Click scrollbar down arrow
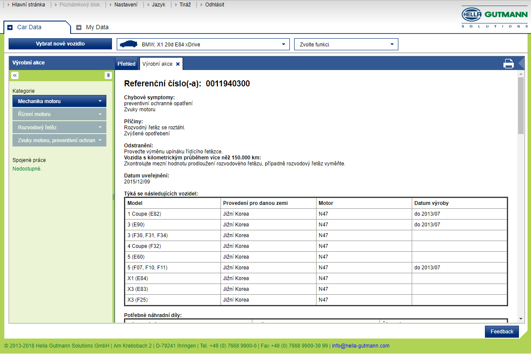Screen dimensions: 531x354 tap(521, 319)
